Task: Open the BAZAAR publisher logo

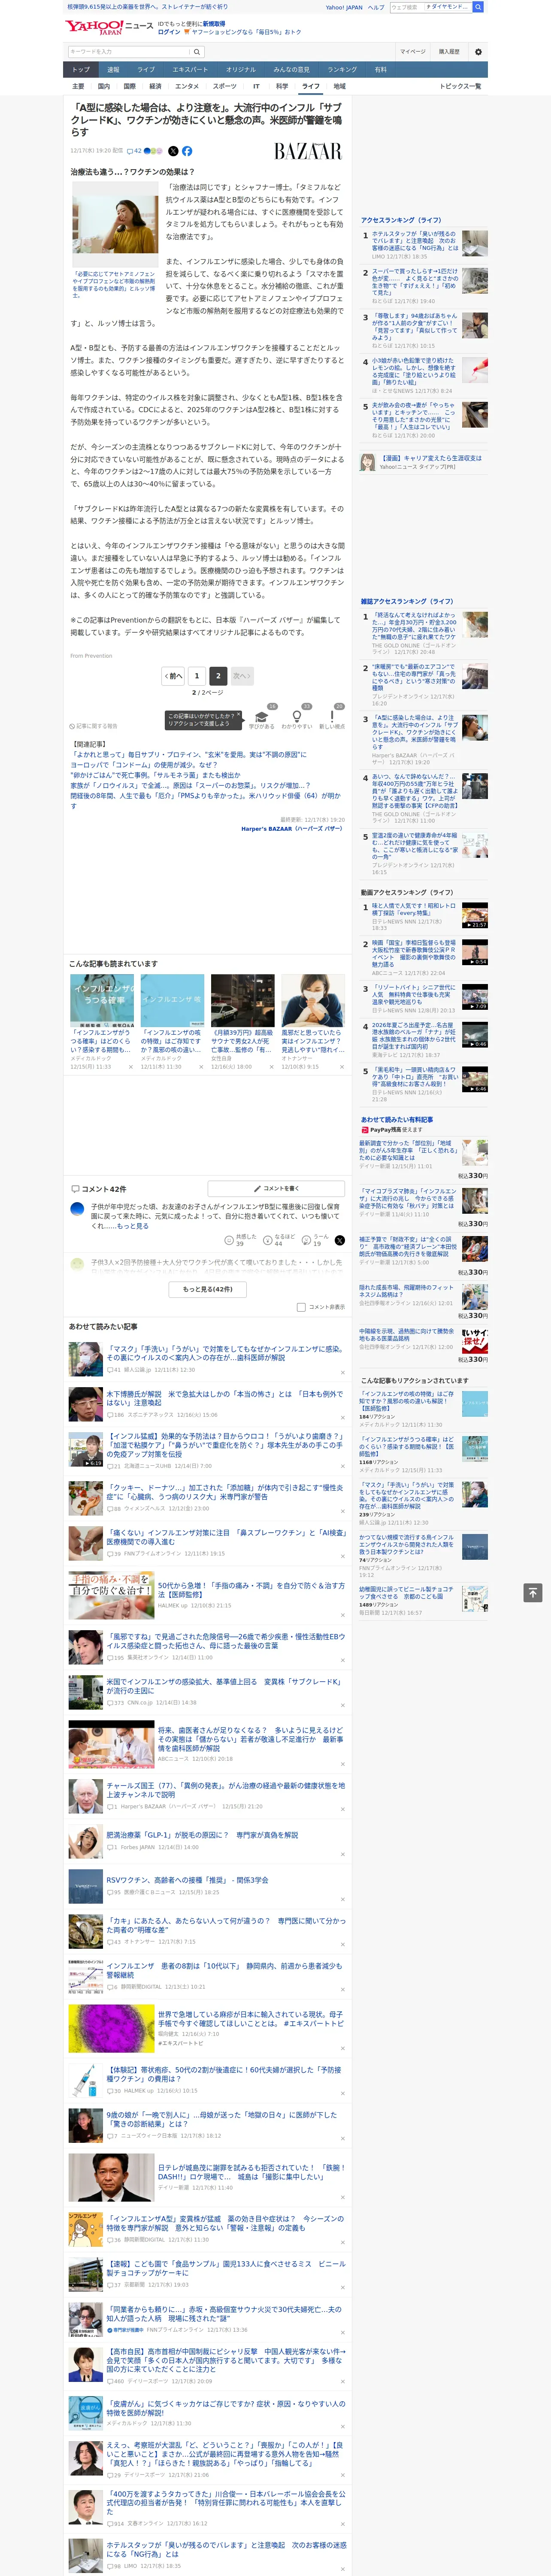Action: 308,151
